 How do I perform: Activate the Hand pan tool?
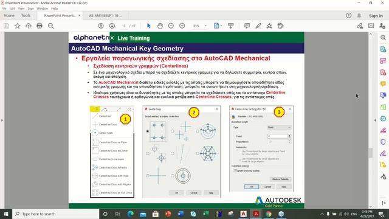pos(160,26)
